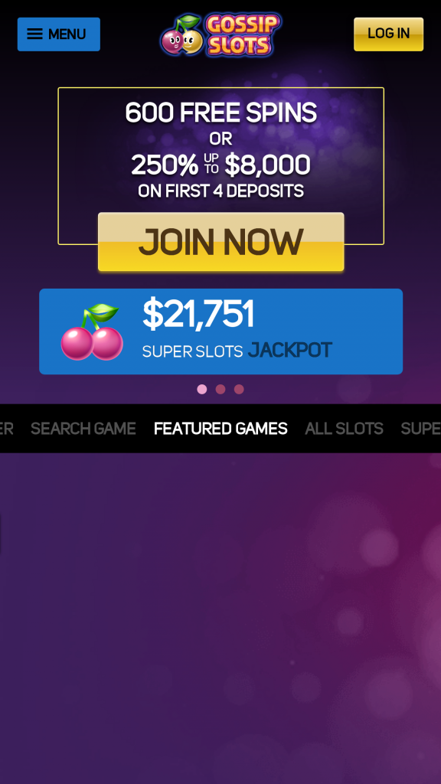
Task: Open the hamburger icon in the MENU button
Action: click(34, 34)
